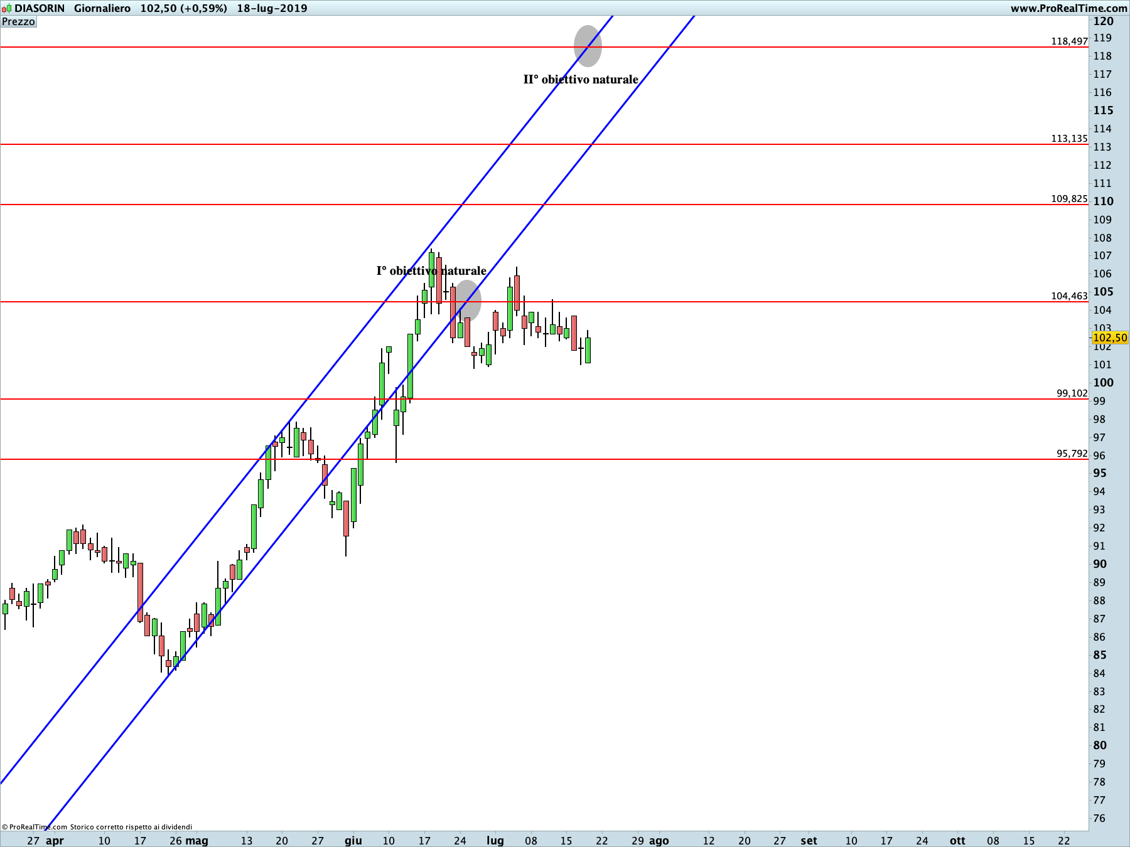1130x847 pixels.
Task: Click the 115 price scale value
Action: (x=1104, y=110)
